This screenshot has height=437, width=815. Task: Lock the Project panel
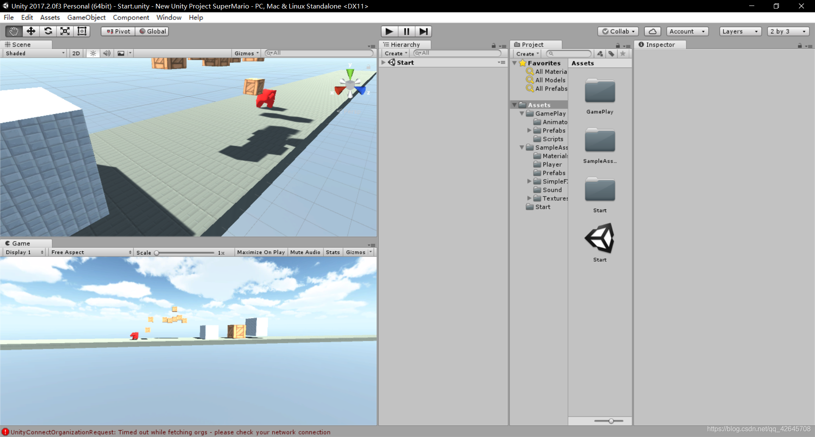click(x=618, y=45)
